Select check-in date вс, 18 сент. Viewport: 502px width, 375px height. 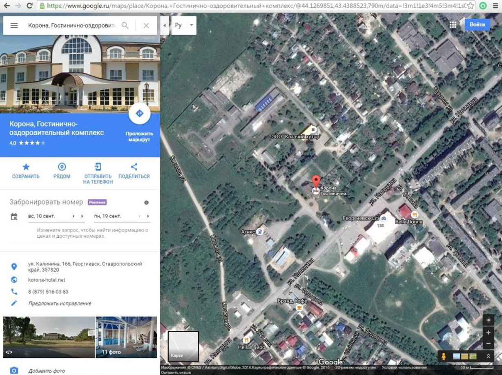(x=41, y=216)
